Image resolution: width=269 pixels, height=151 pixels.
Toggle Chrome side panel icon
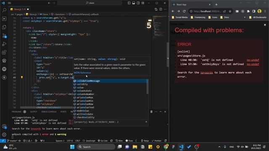[254, 11]
